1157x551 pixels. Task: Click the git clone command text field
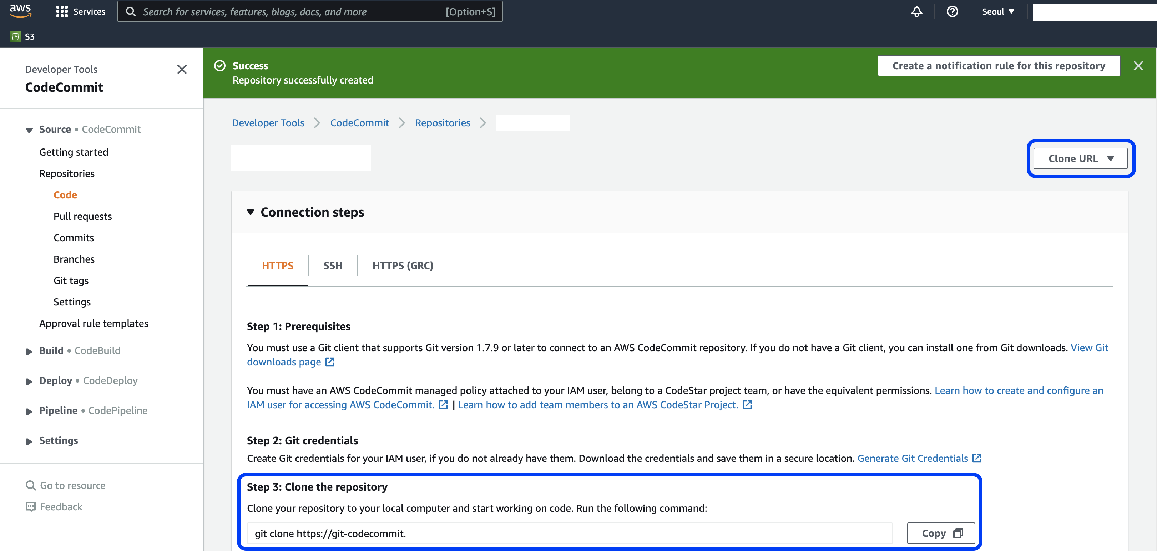[x=570, y=533]
